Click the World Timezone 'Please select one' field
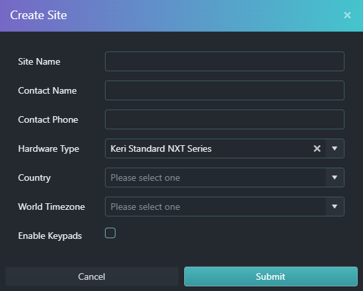 (215, 207)
